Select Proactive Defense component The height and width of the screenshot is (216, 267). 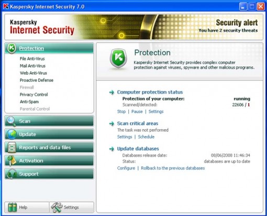[x=37, y=80]
